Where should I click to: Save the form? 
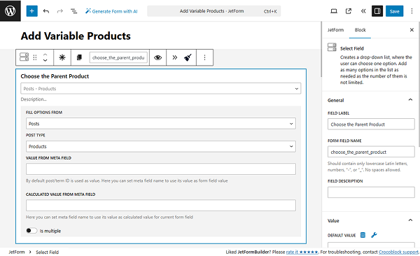[x=394, y=11]
